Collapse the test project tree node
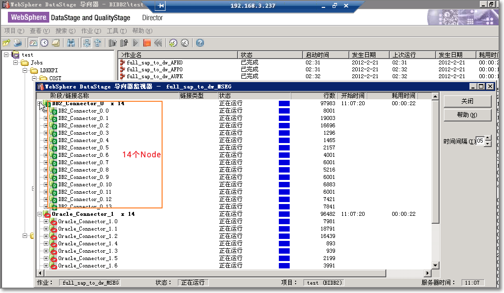 coord(6,55)
